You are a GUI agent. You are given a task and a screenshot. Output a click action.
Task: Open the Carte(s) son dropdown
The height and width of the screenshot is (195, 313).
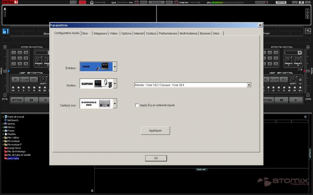click(115, 103)
